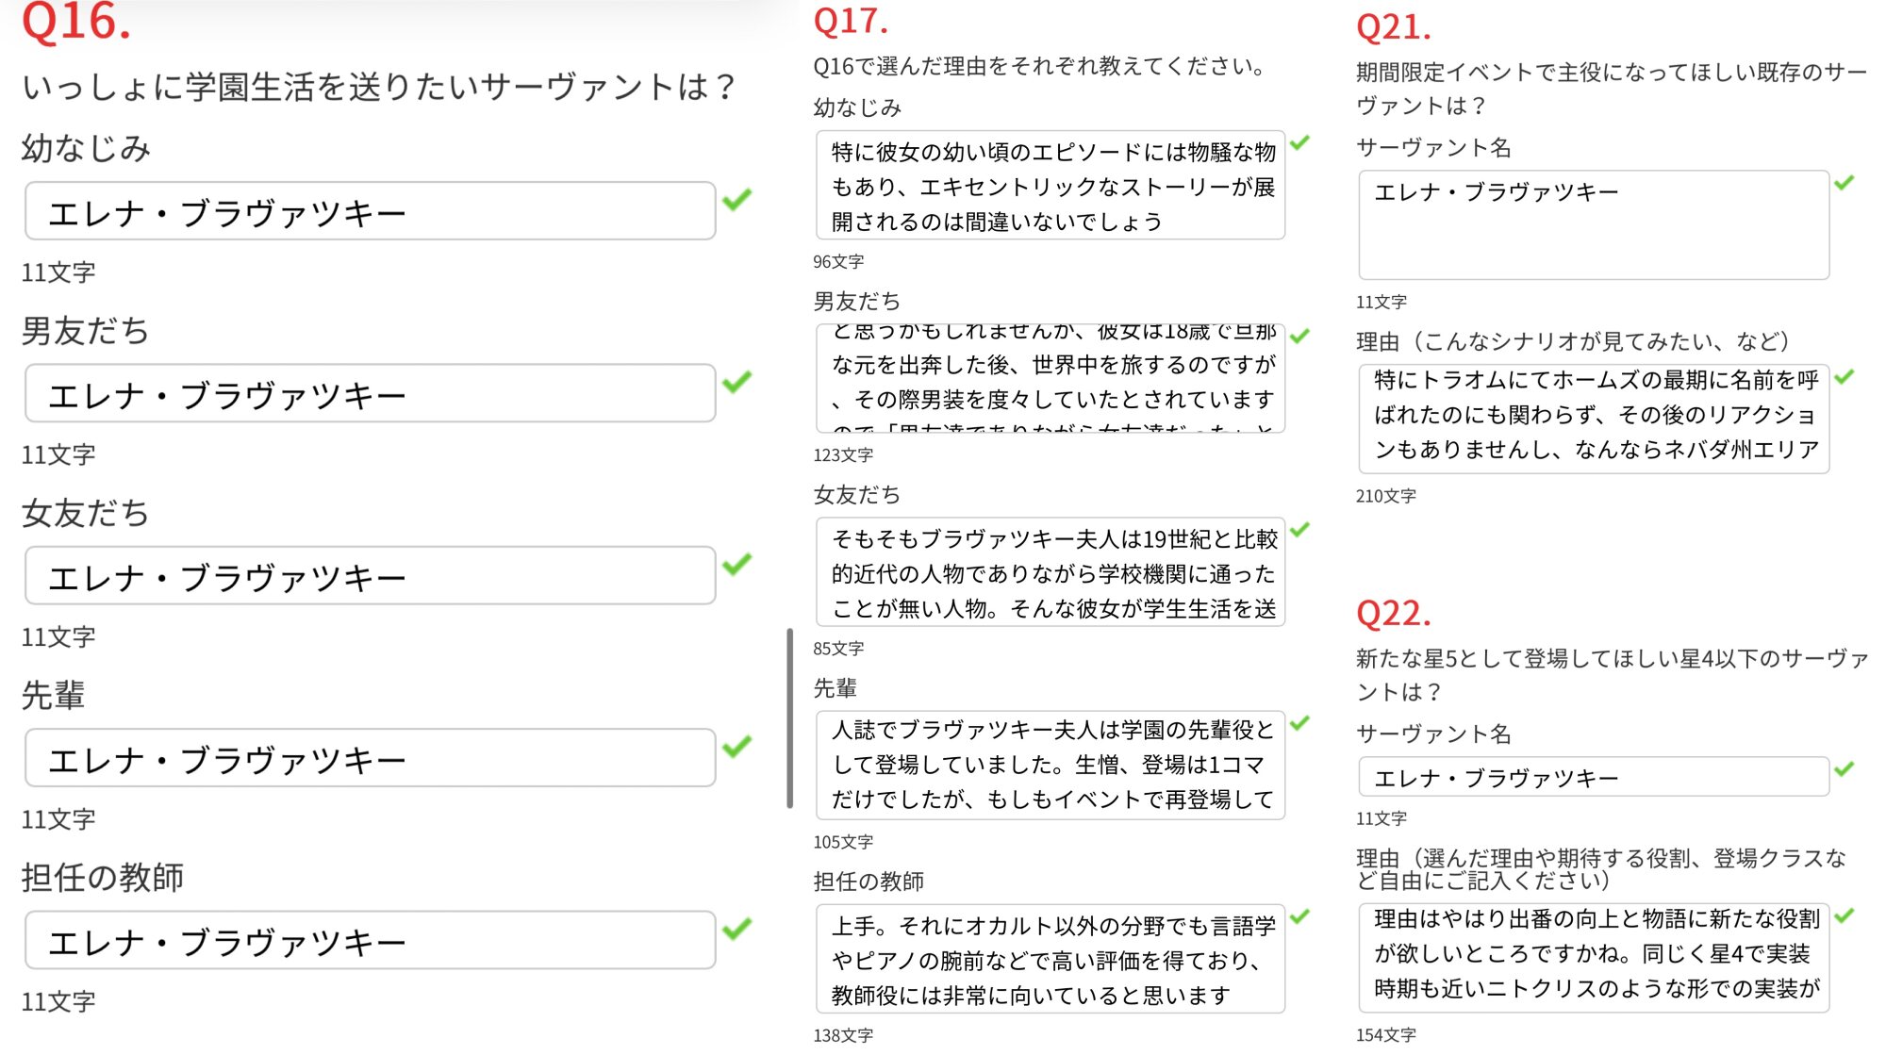Click the Q17 男友だち reason text box

[x=1050, y=379]
